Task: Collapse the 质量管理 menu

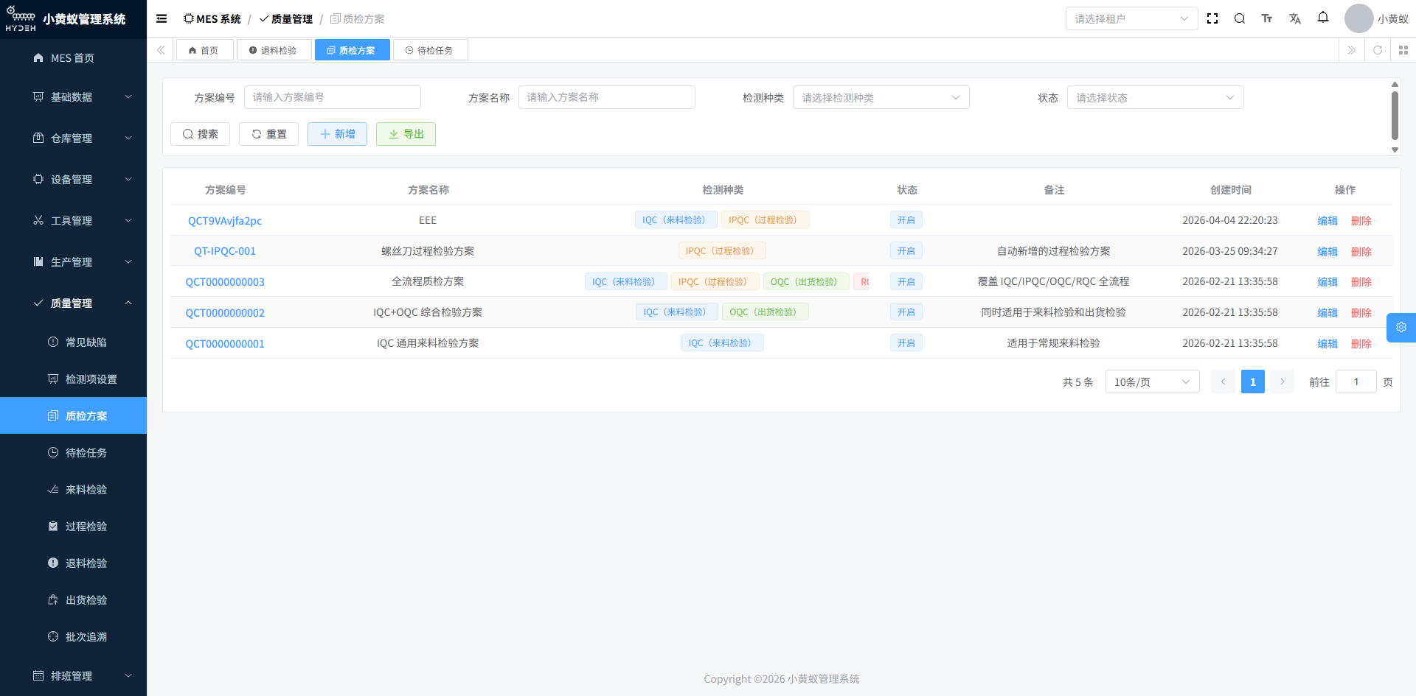Action: tap(74, 303)
